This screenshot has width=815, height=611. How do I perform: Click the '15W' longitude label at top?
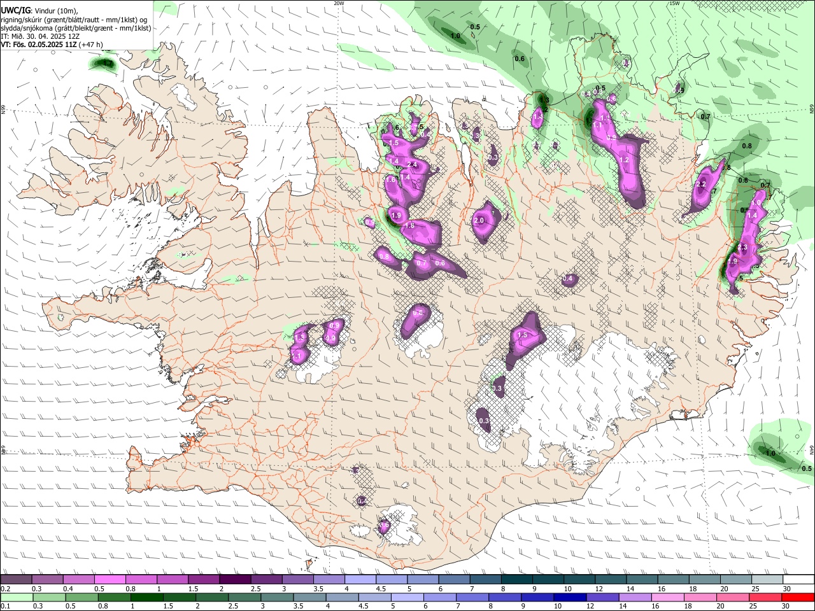click(674, 3)
